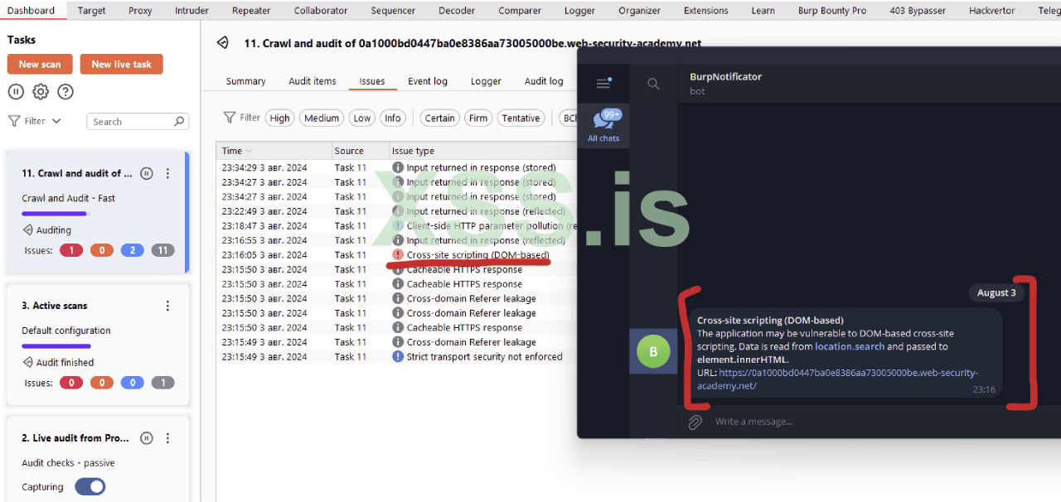The width and height of the screenshot is (1061, 502).
Task: Click the red high-severity count badge on task 11
Action: (71, 250)
